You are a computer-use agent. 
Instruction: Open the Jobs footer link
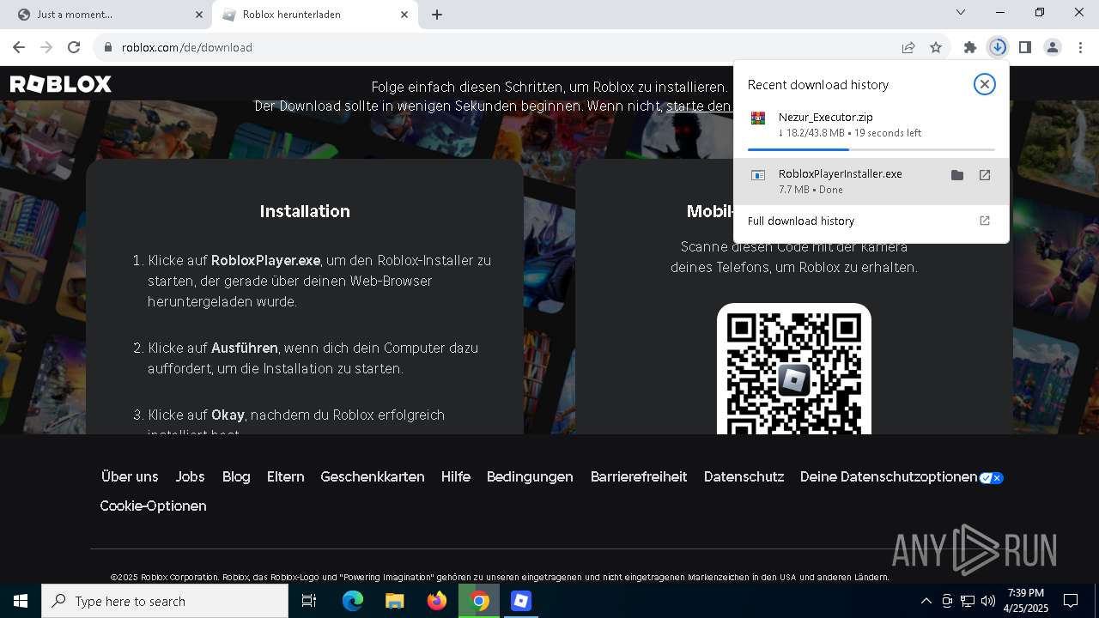coord(190,477)
